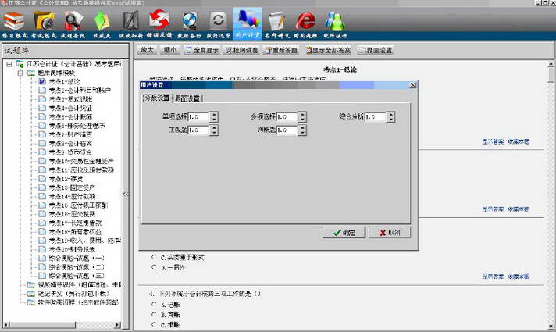Select radio option A. 记账
The width and height of the screenshot is (556, 332).
point(155,305)
